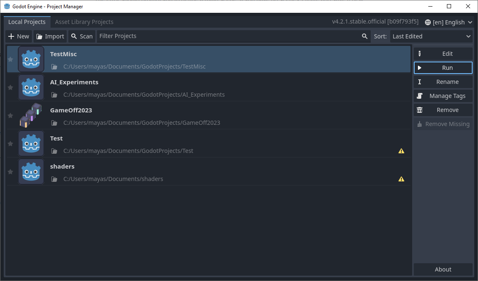Focus the Filter Projects search field

pyautogui.click(x=234, y=36)
